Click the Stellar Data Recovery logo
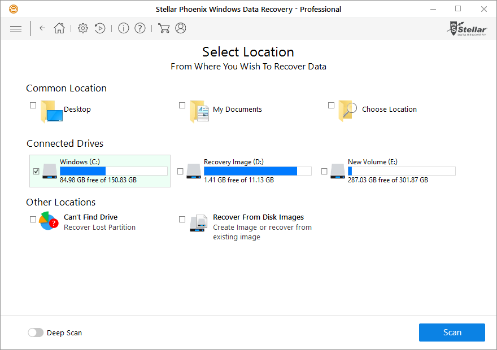This screenshot has width=497, height=350. coord(467,29)
